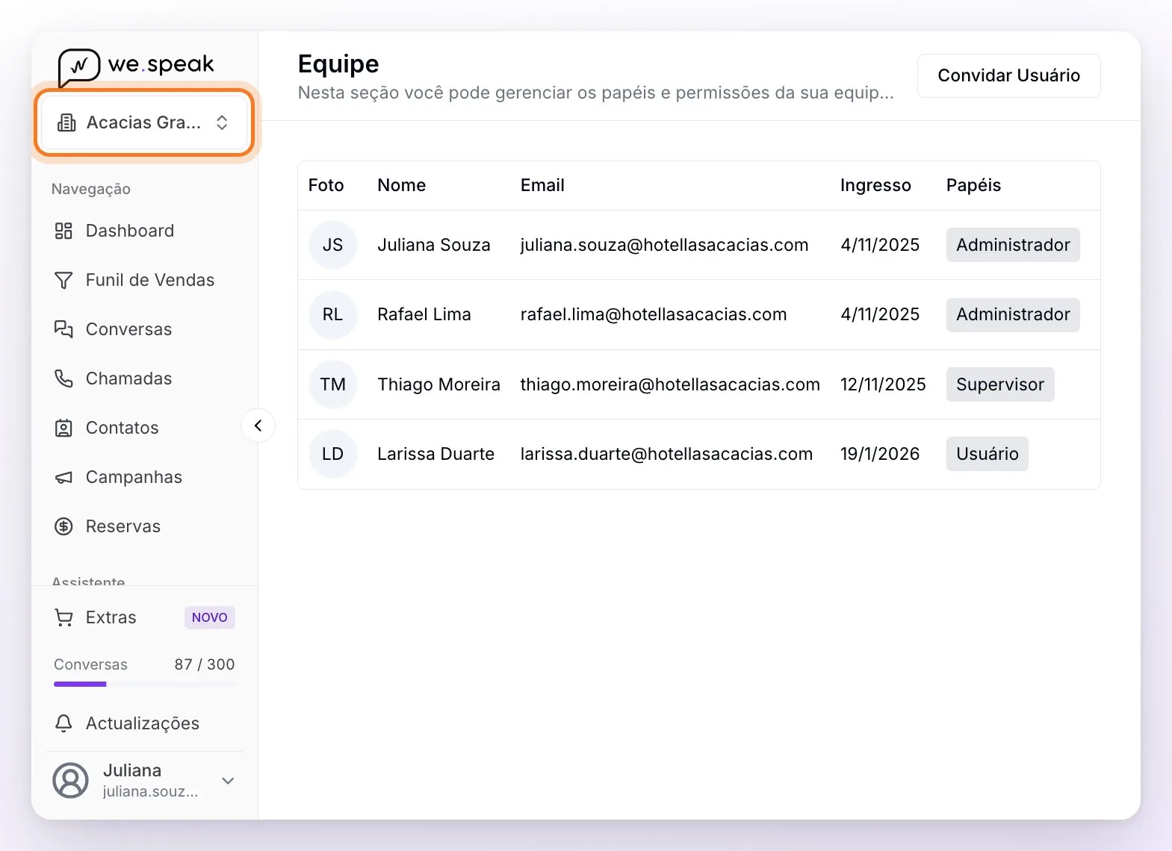Expand the Acacias Gra... organization switcher

point(143,122)
